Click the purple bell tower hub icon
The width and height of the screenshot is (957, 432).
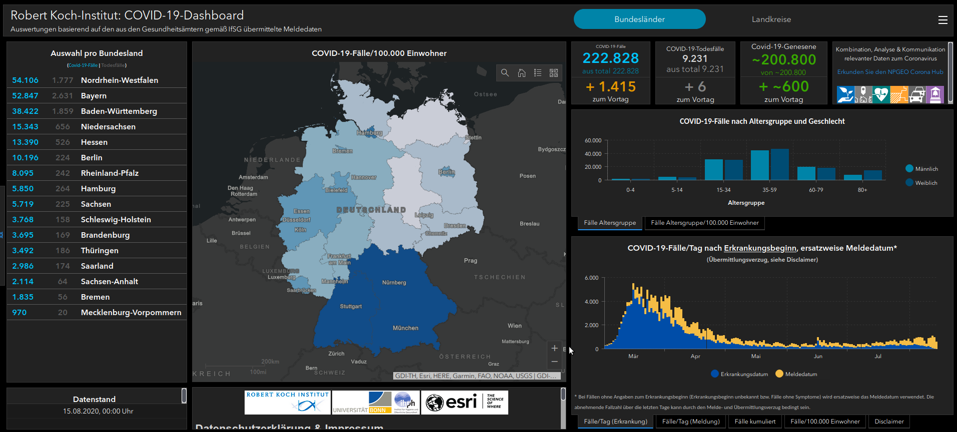coord(934,94)
